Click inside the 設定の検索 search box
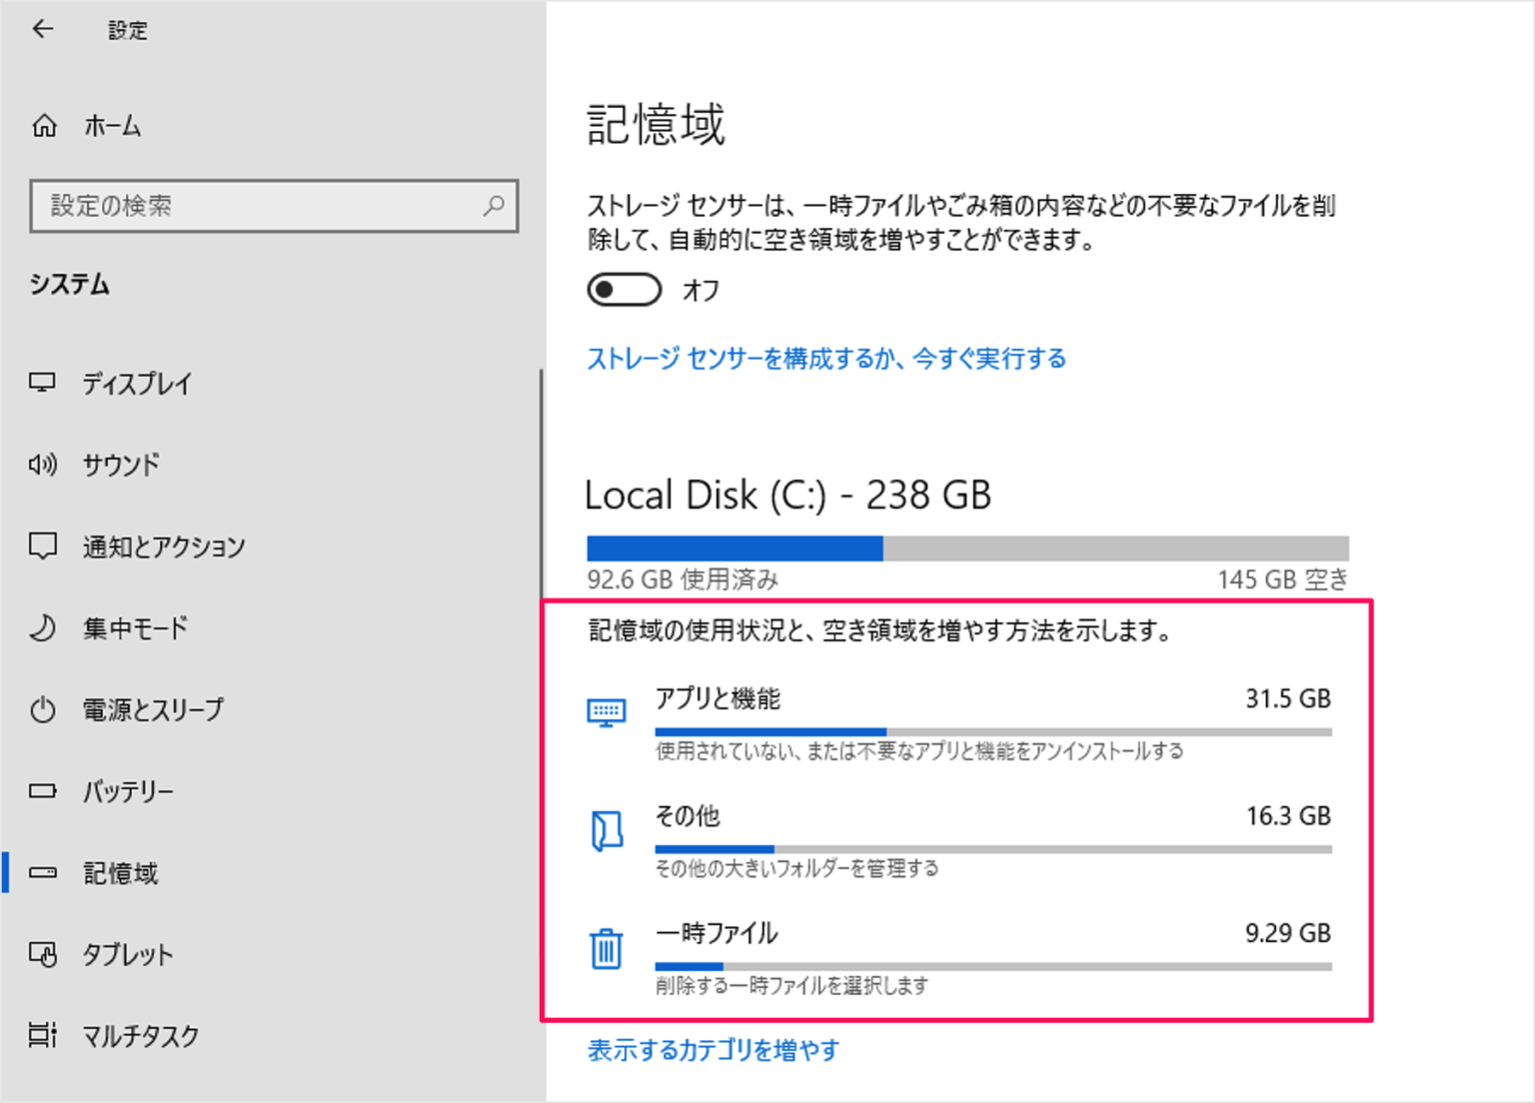Screen dimensions: 1535x1103 pyautogui.click(x=275, y=207)
